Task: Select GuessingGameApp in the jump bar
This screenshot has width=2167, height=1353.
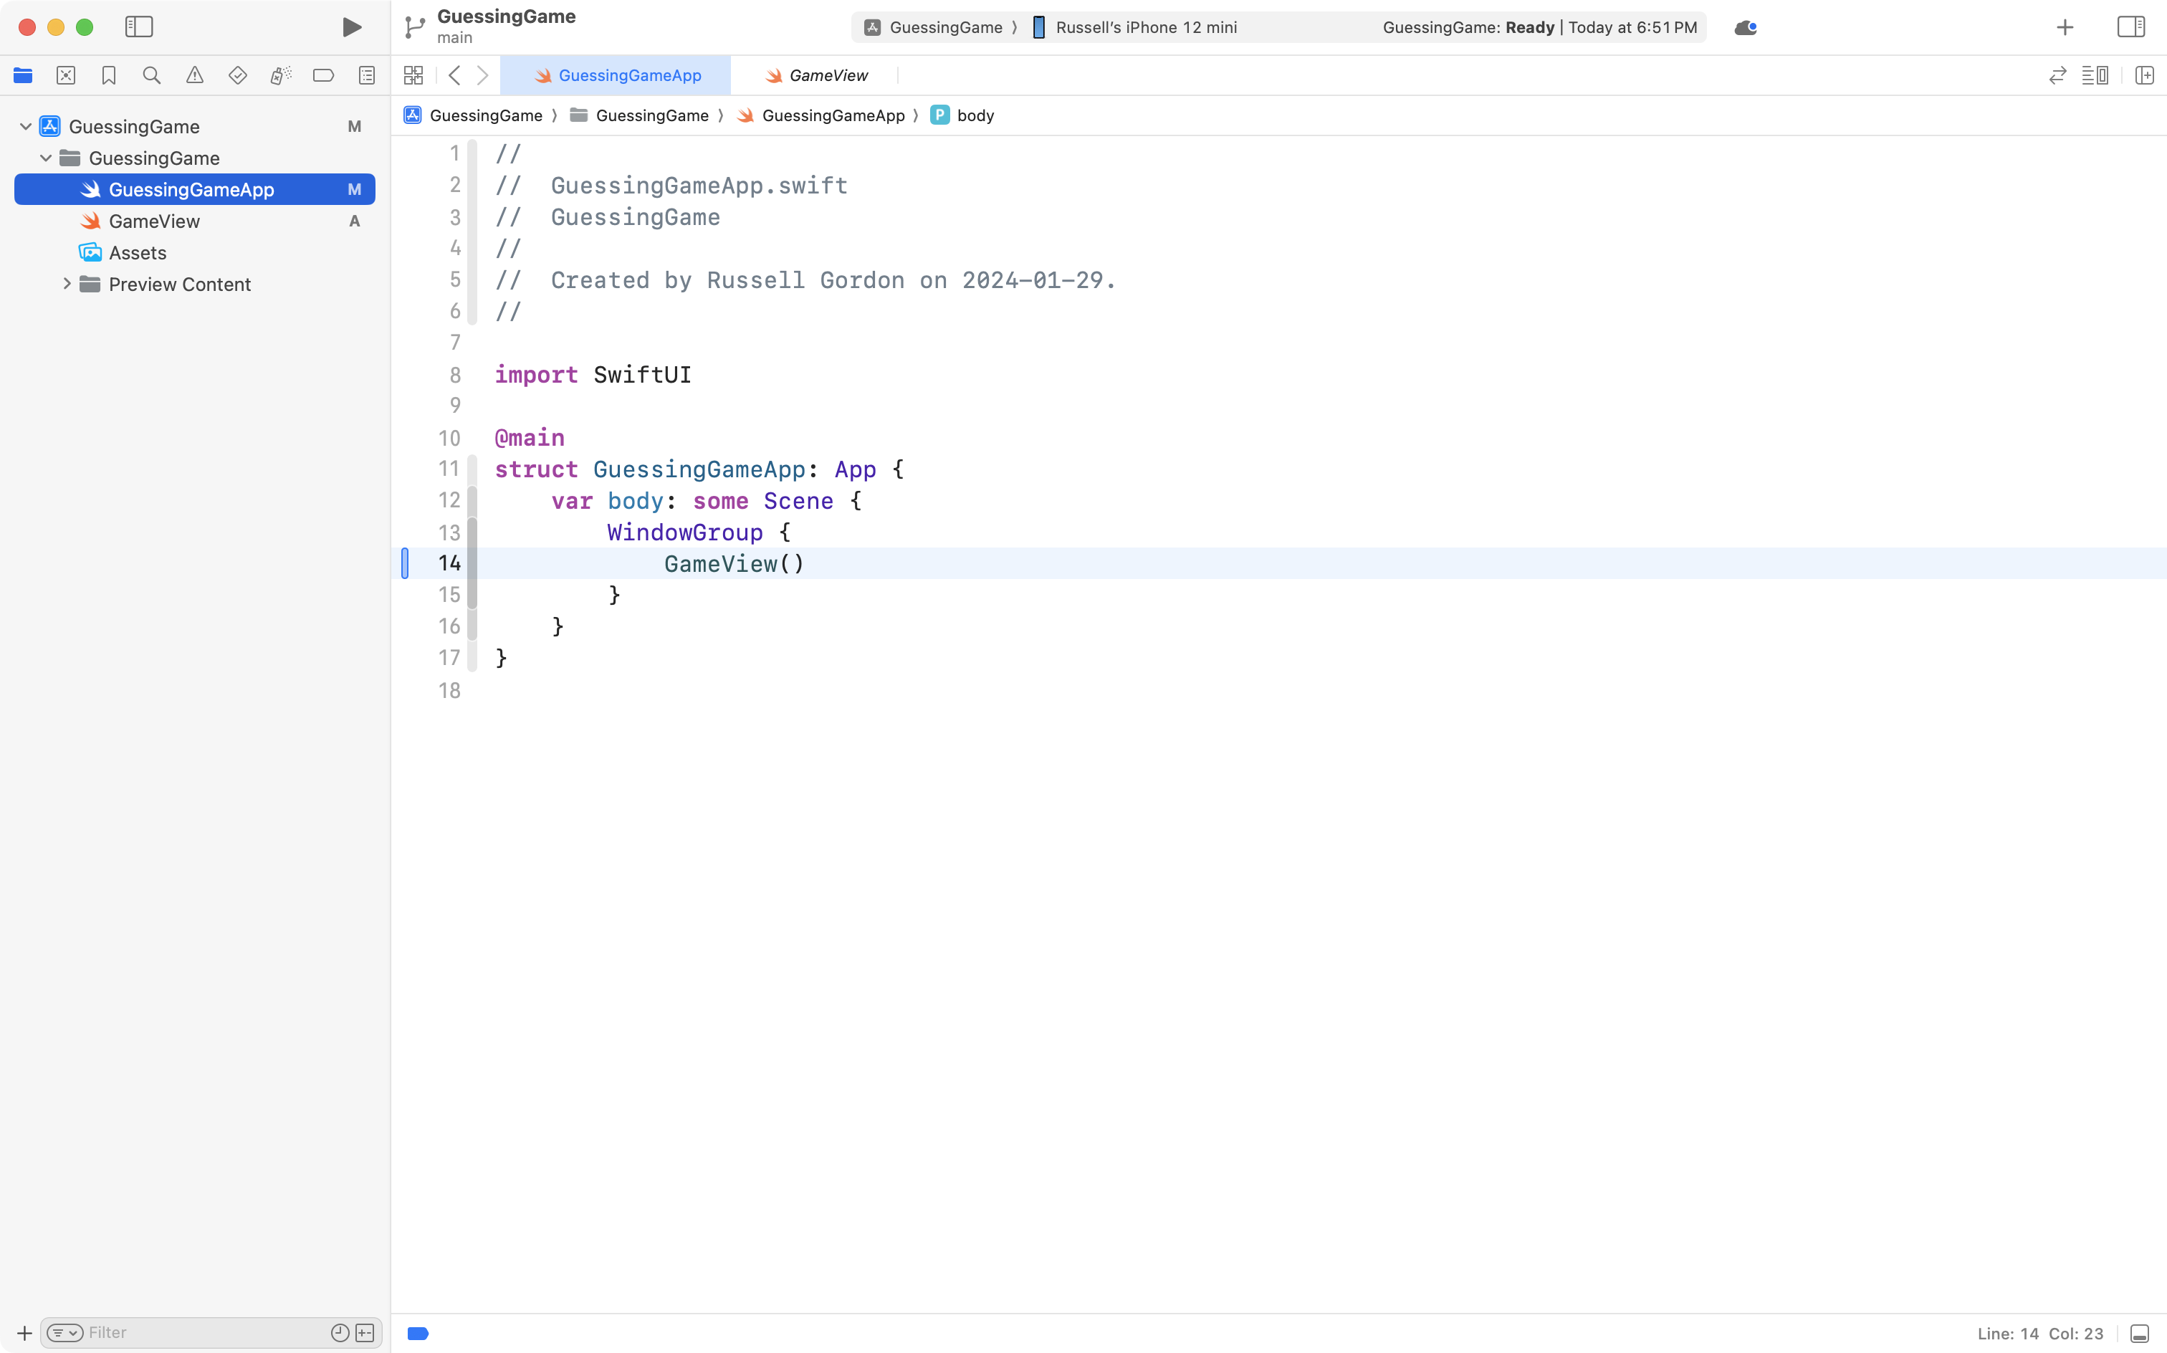Action: (831, 115)
